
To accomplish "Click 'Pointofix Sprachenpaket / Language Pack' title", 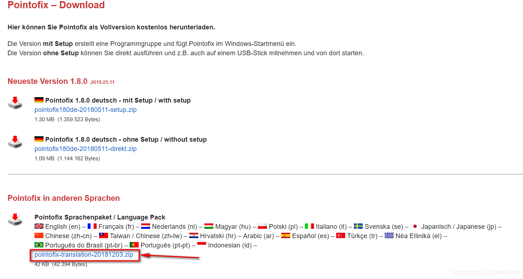I will point(100,217).
